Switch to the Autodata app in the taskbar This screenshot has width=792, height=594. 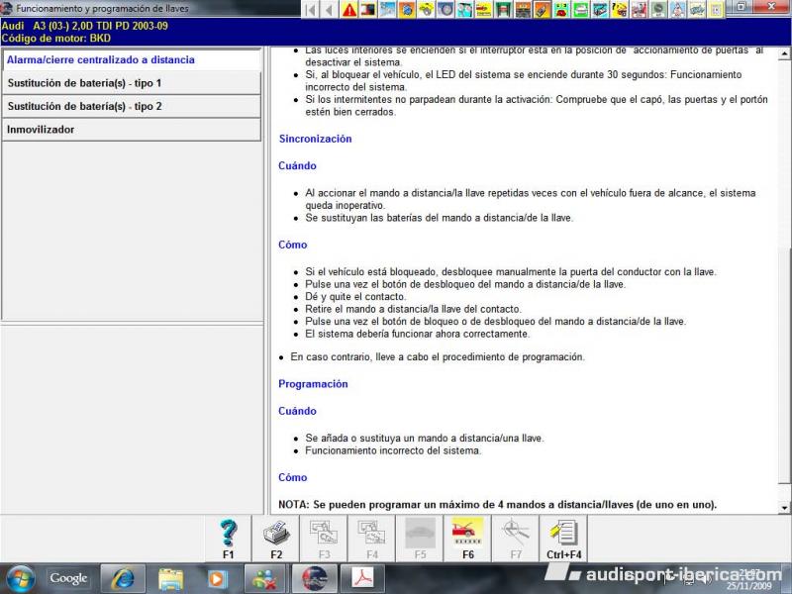314,579
